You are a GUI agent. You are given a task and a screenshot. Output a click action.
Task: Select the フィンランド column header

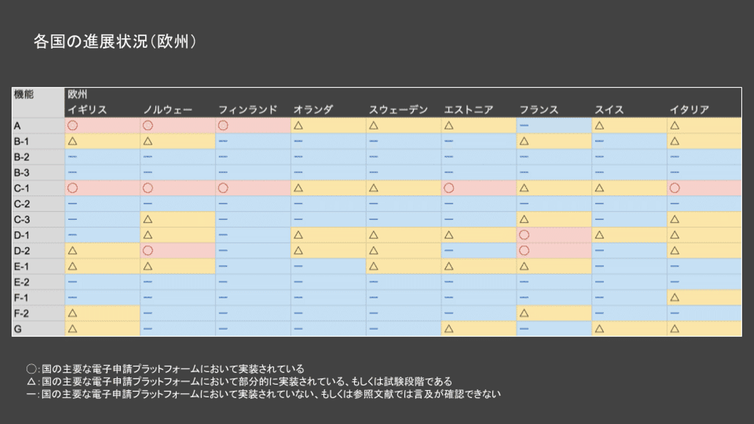coord(248,110)
